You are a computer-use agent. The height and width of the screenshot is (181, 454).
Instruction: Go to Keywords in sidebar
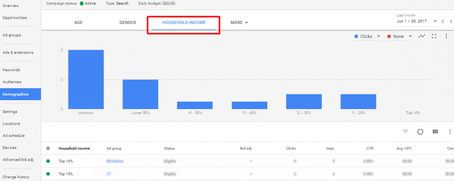click(x=11, y=70)
